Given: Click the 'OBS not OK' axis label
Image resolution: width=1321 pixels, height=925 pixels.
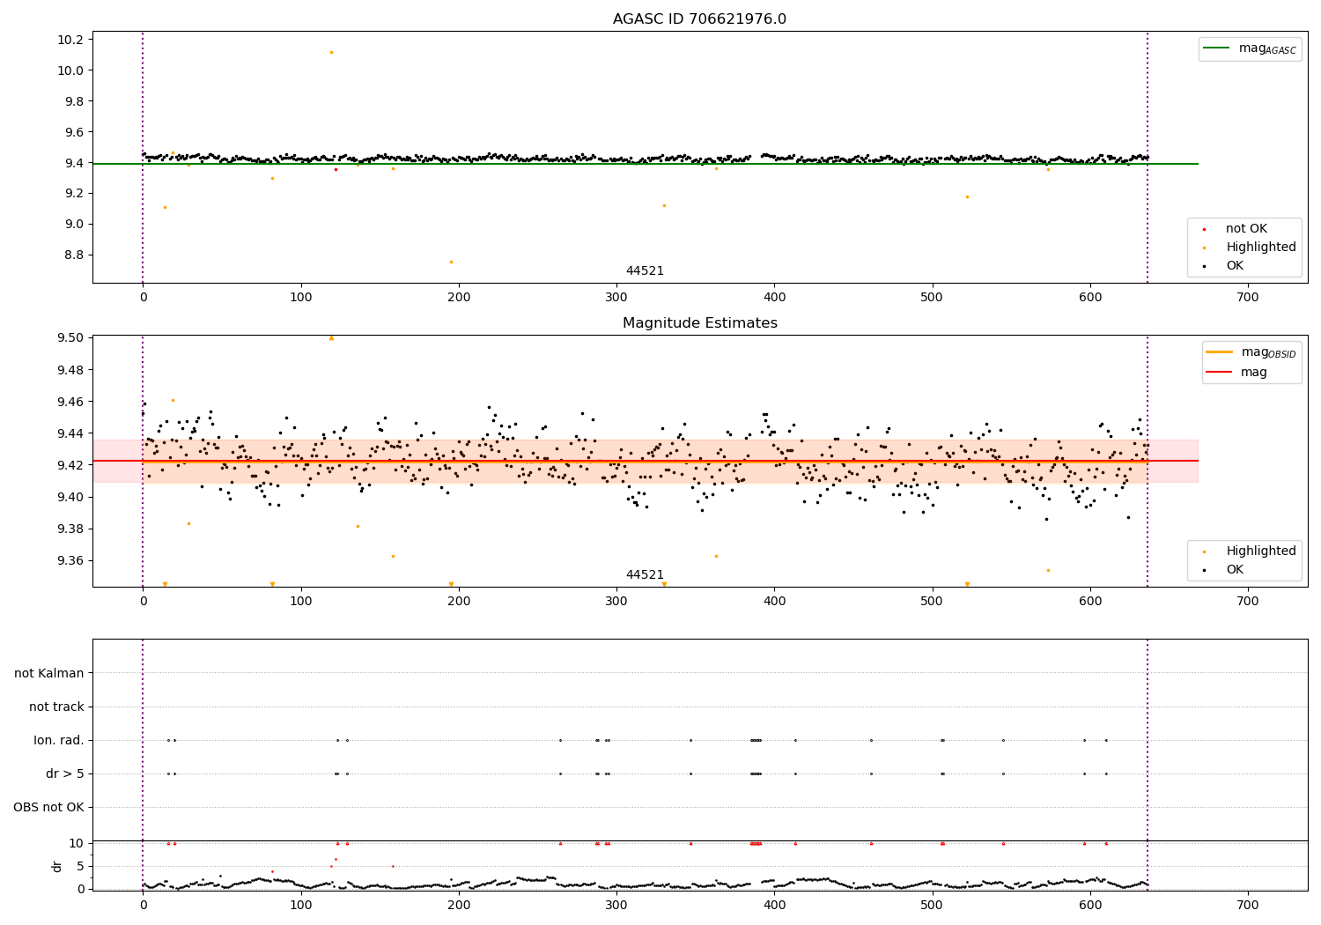Looking at the screenshot, I should point(48,807).
